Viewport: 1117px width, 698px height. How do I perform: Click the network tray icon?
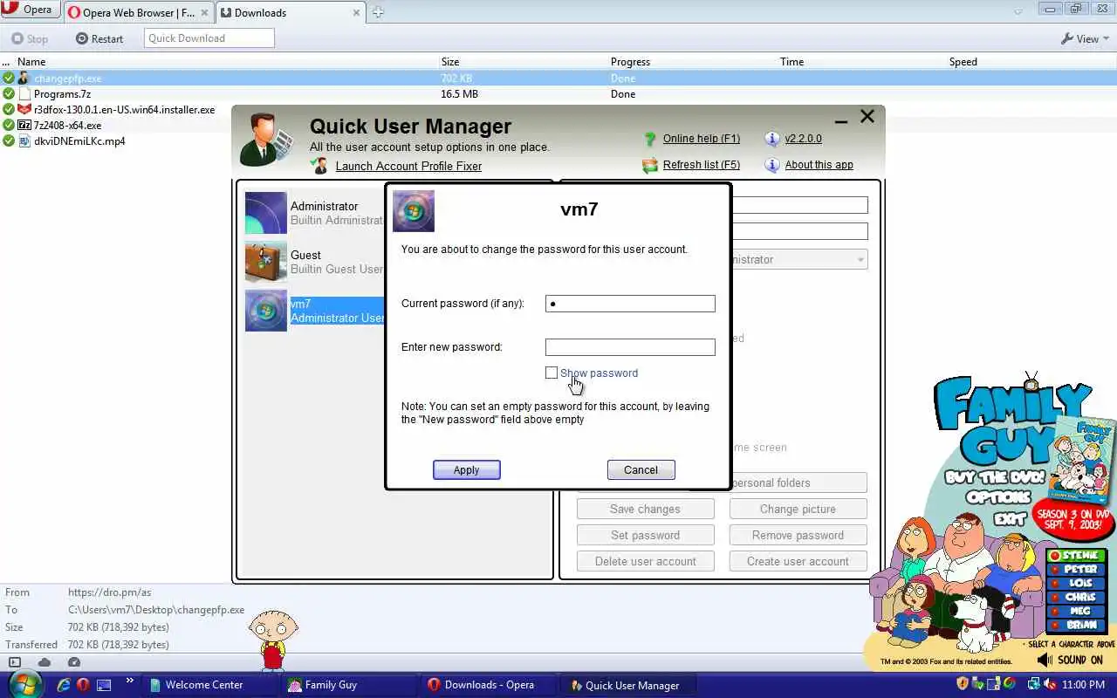tap(1034, 684)
